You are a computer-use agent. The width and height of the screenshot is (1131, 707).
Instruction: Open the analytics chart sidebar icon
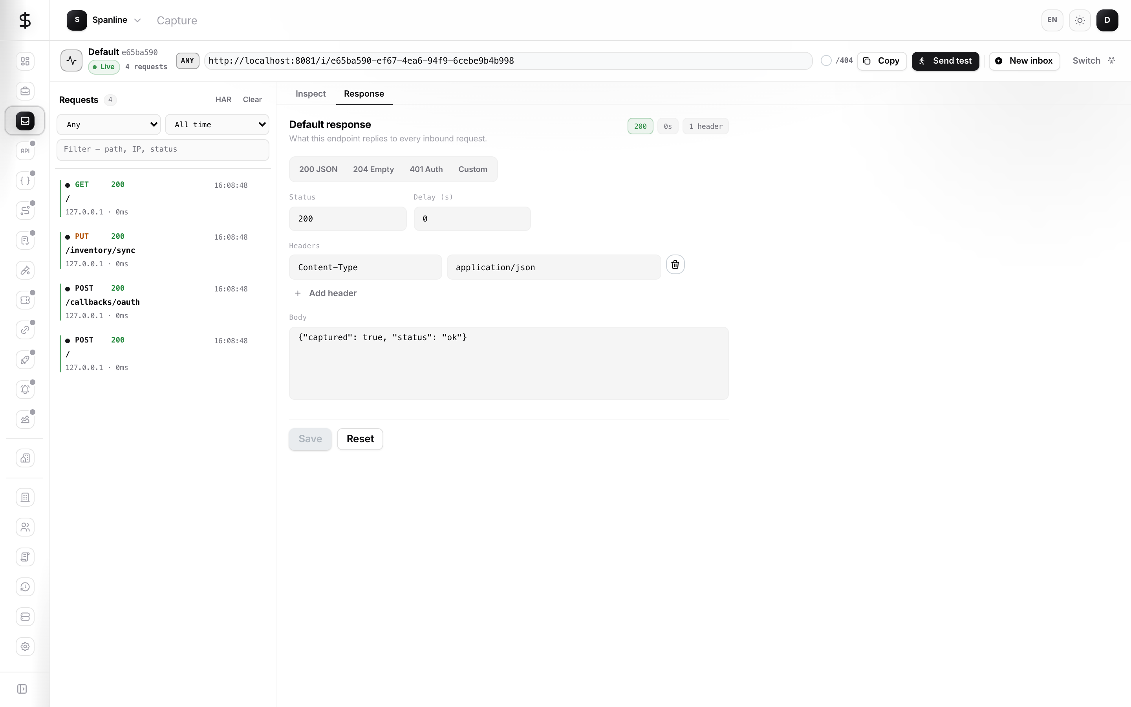click(25, 419)
